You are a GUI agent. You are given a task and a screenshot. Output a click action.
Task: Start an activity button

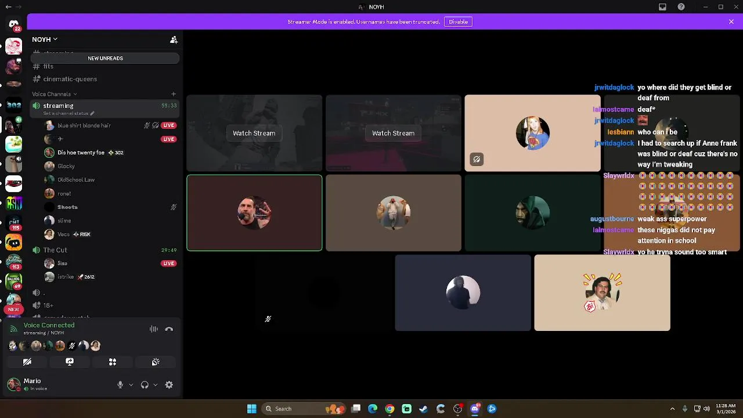[113, 362]
